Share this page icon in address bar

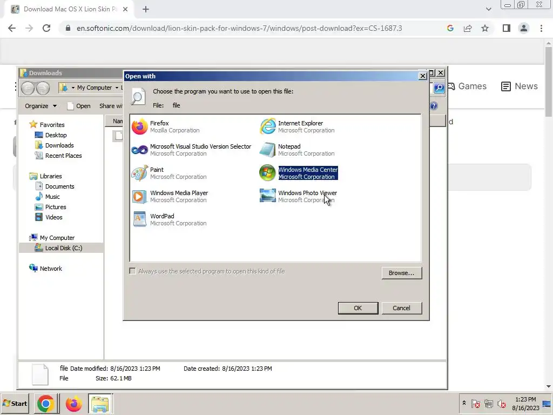coord(468,28)
